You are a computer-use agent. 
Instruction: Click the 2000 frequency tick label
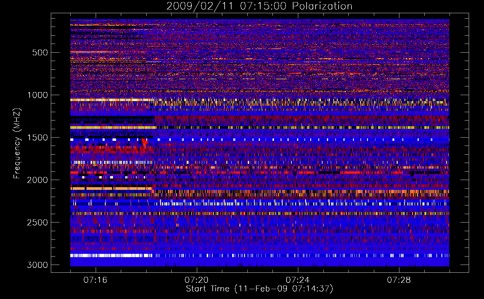[37, 180]
